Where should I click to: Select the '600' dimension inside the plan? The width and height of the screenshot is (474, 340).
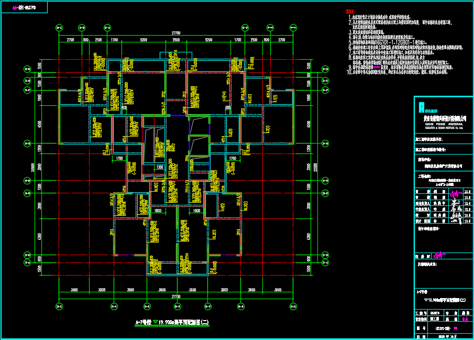point(124,107)
